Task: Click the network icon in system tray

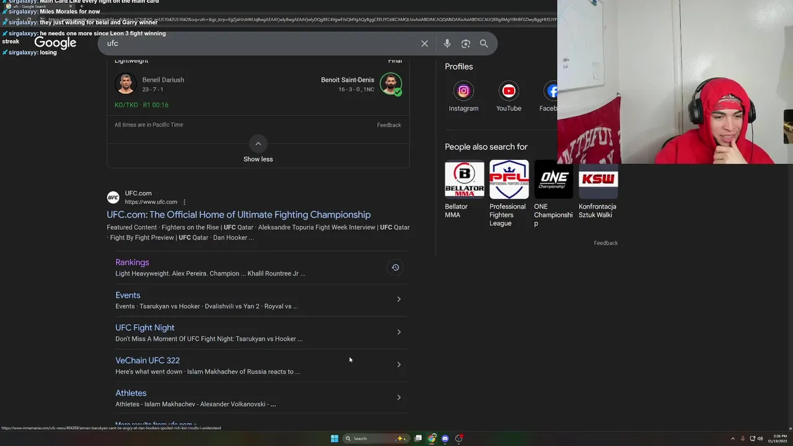Action: (752, 439)
